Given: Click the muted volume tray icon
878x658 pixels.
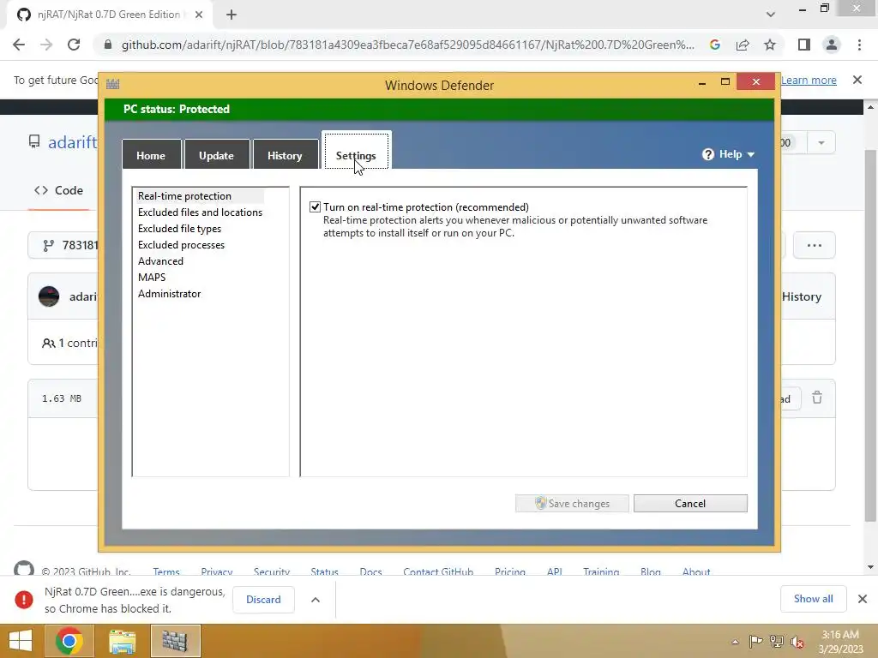Looking at the screenshot, I should pyautogui.click(x=797, y=642).
